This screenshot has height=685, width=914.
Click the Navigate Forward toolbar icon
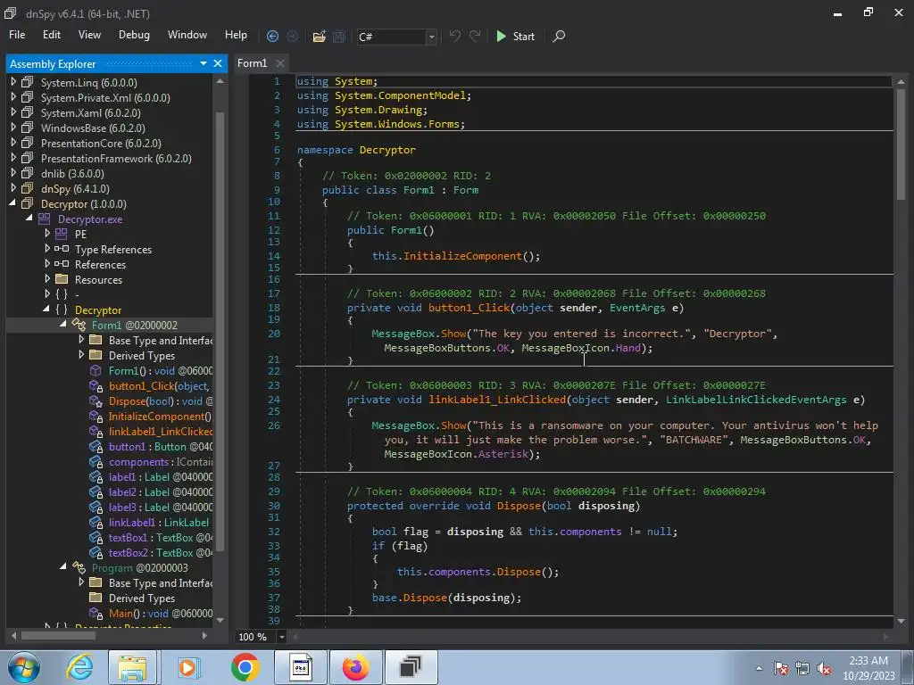(x=293, y=36)
